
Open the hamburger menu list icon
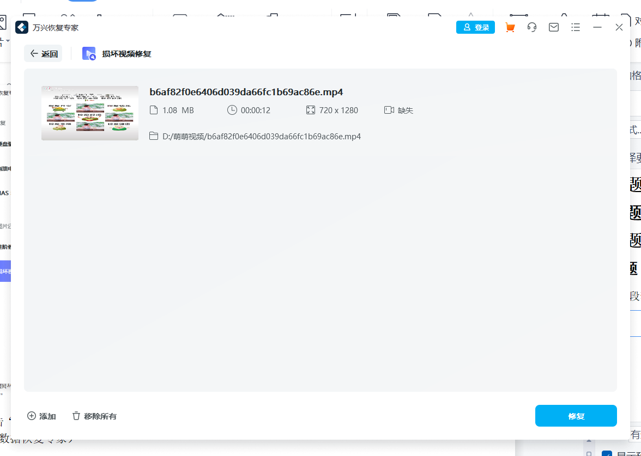pyautogui.click(x=576, y=27)
